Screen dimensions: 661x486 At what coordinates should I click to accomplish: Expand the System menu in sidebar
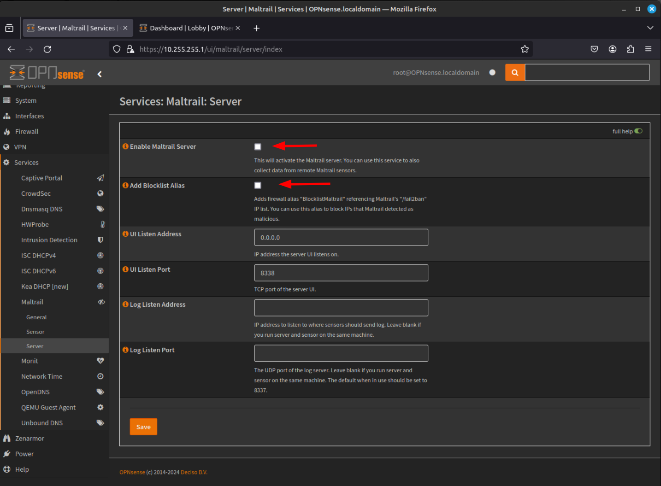coord(54,100)
